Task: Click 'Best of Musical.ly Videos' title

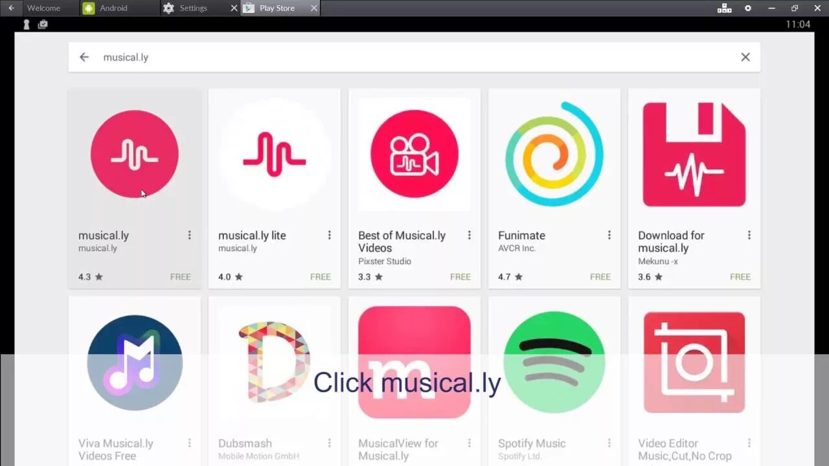Action: 402,241
